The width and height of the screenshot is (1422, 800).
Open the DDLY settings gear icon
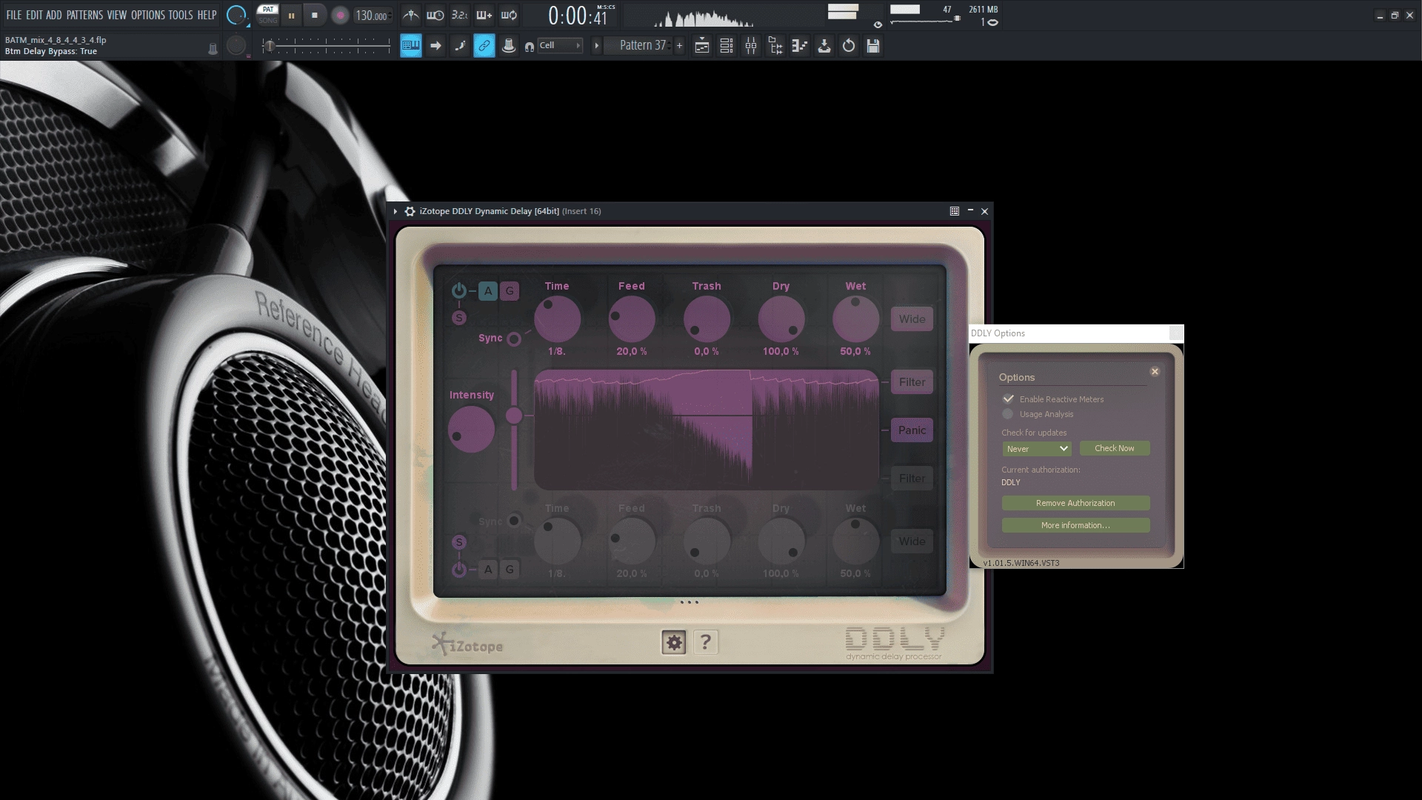tap(674, 642)
